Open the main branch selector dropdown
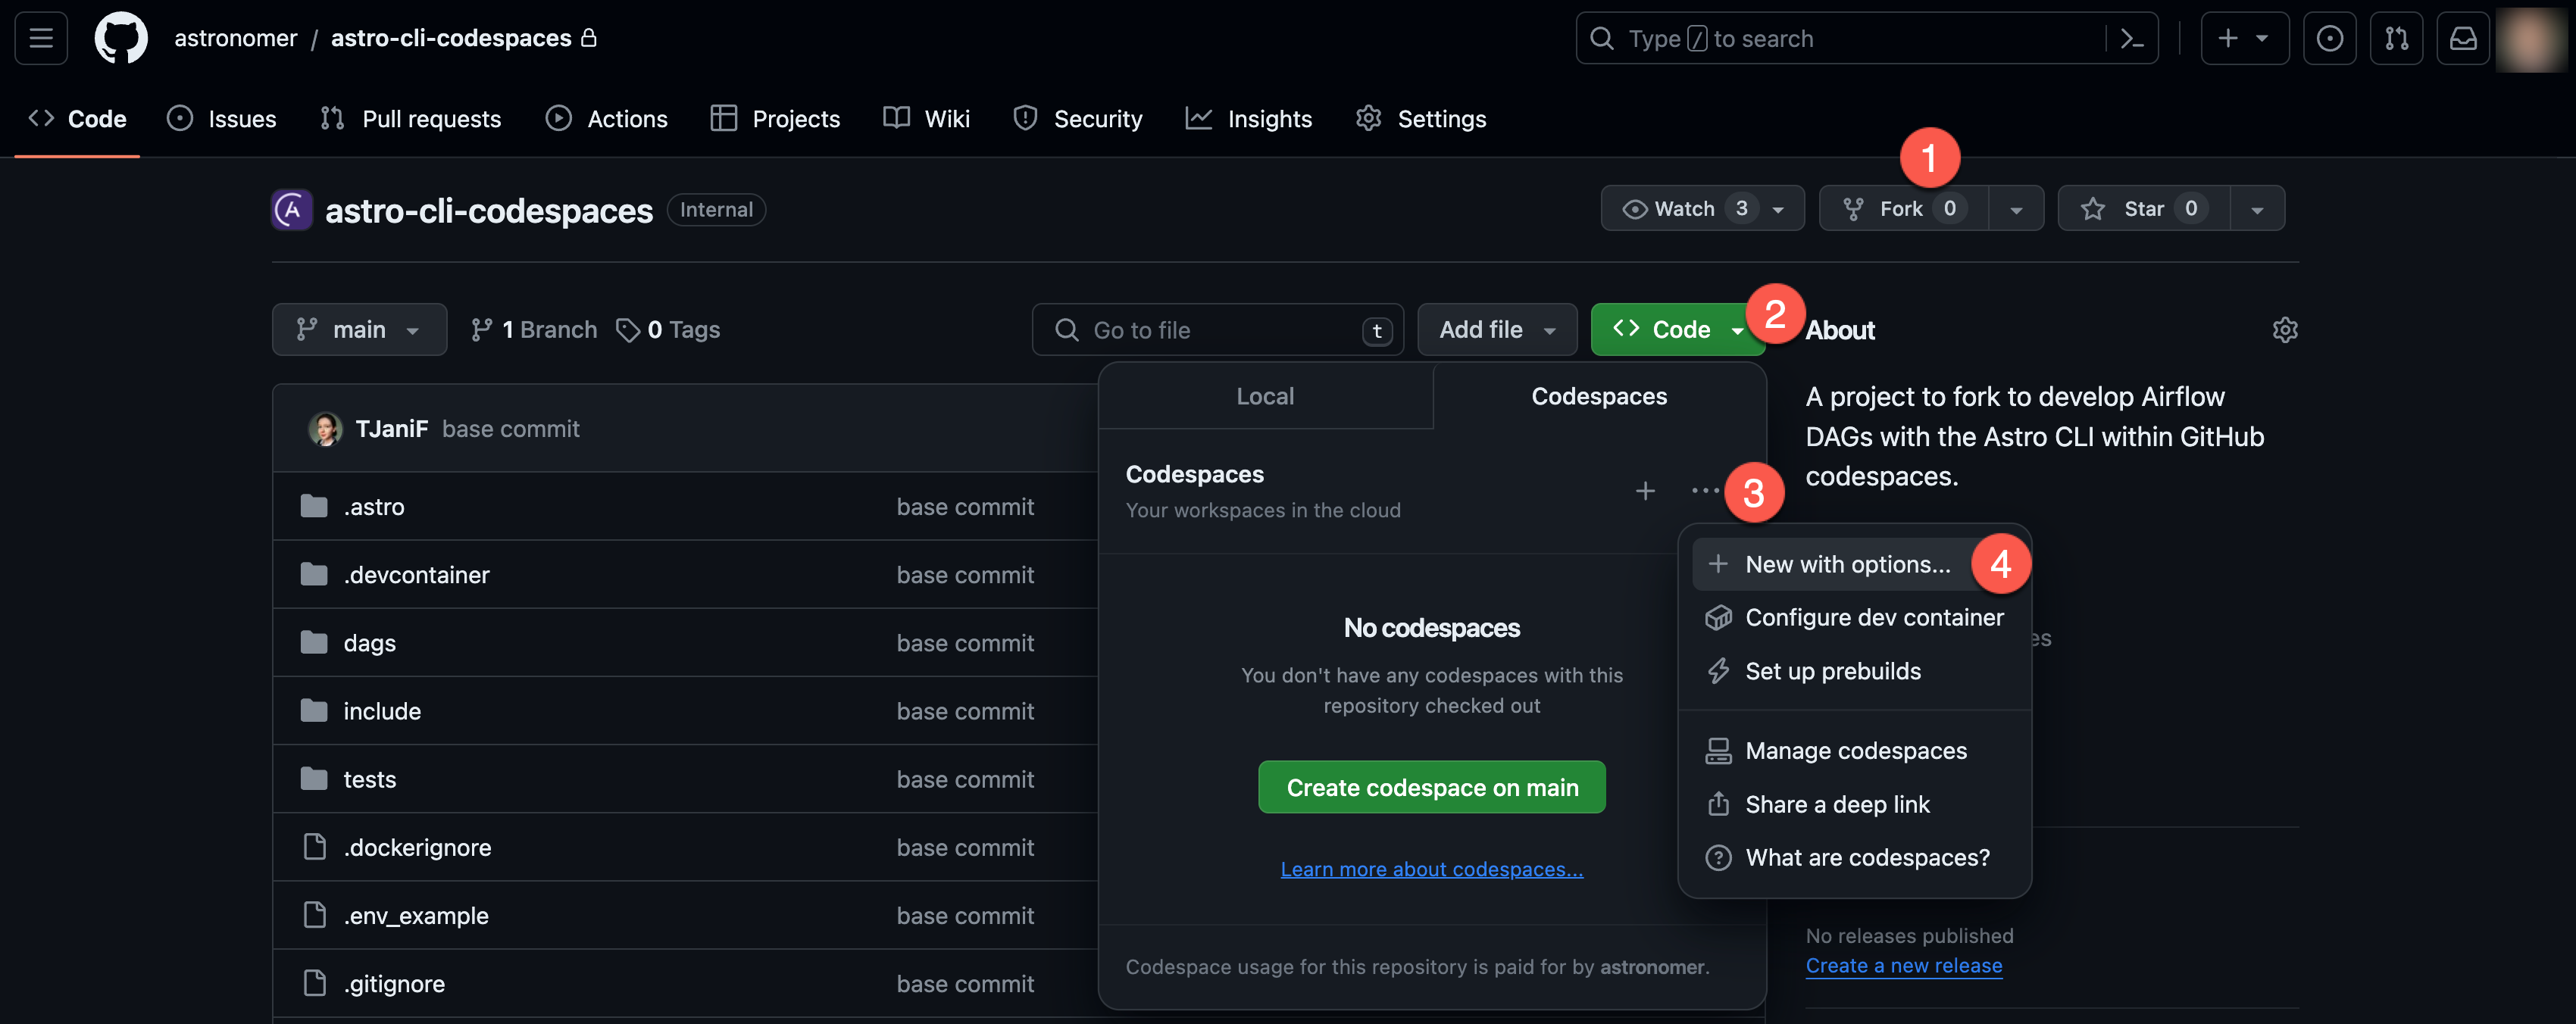The height and width of the screenshot is (1024, 2576). click(x=359, y=329)
